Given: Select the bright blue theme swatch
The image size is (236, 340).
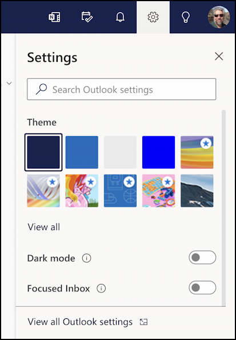Looking at the screenshot, I should pyautogui.click(x=158, y=152).
